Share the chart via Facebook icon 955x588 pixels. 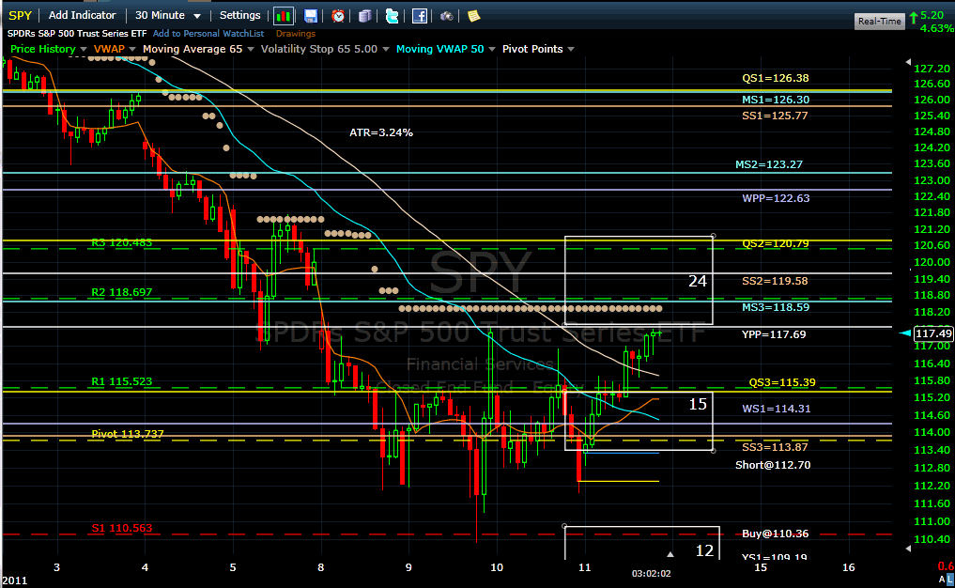coord(420,16)
